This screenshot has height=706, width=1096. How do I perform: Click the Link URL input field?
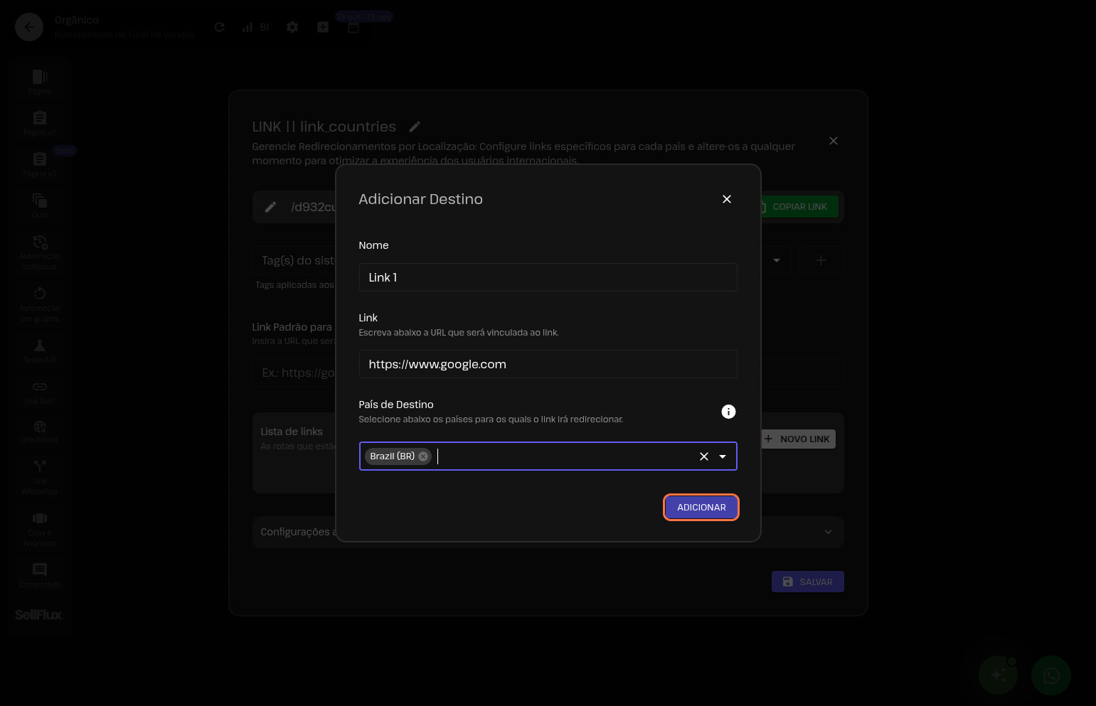[547, 364]
